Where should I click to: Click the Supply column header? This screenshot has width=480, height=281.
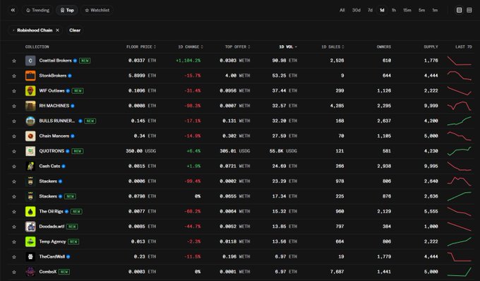431,47
